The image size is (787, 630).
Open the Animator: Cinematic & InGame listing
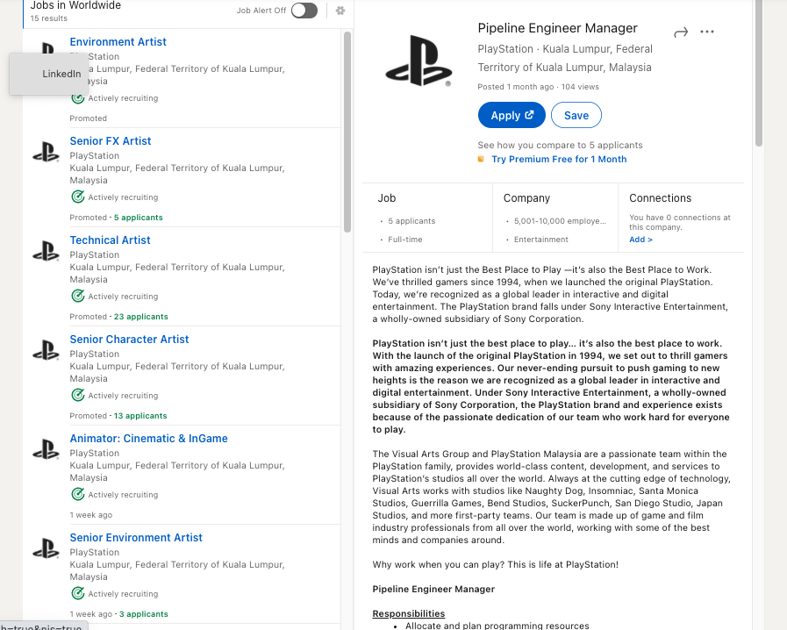pos(148,438)
